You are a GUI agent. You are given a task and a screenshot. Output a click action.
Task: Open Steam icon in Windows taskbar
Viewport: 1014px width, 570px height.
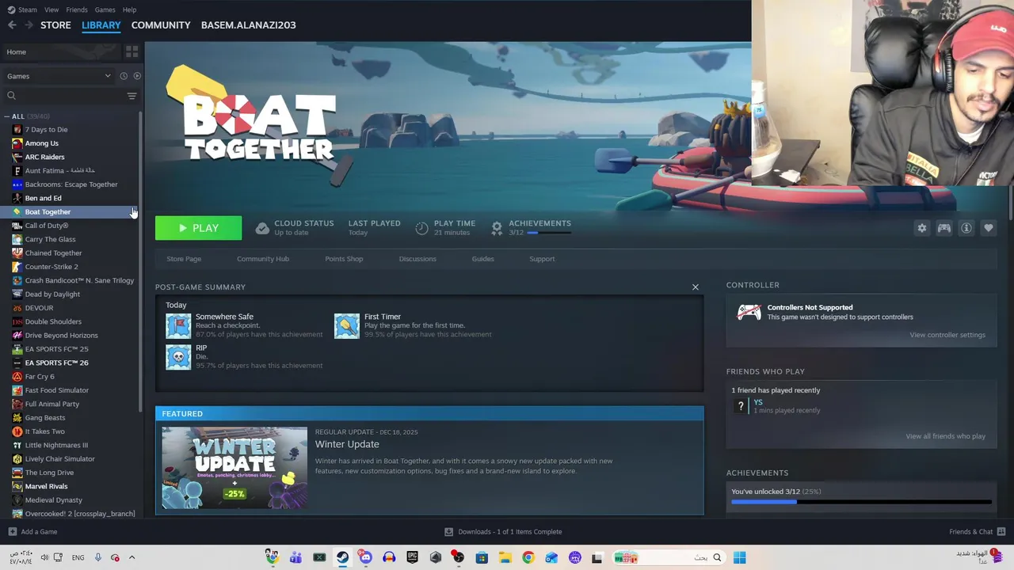point(342,557)
